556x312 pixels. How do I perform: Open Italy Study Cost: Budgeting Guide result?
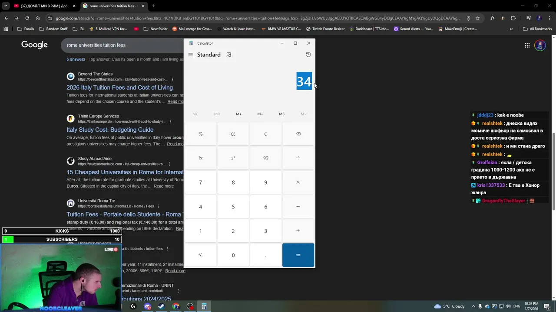tap(110, 130)
